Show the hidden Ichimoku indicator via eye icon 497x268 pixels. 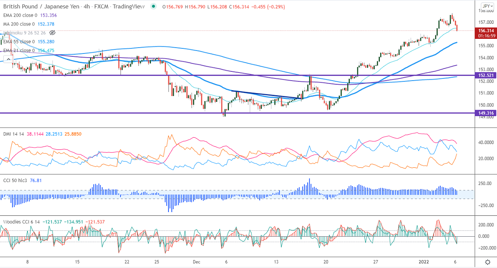[x=53, y=33]
